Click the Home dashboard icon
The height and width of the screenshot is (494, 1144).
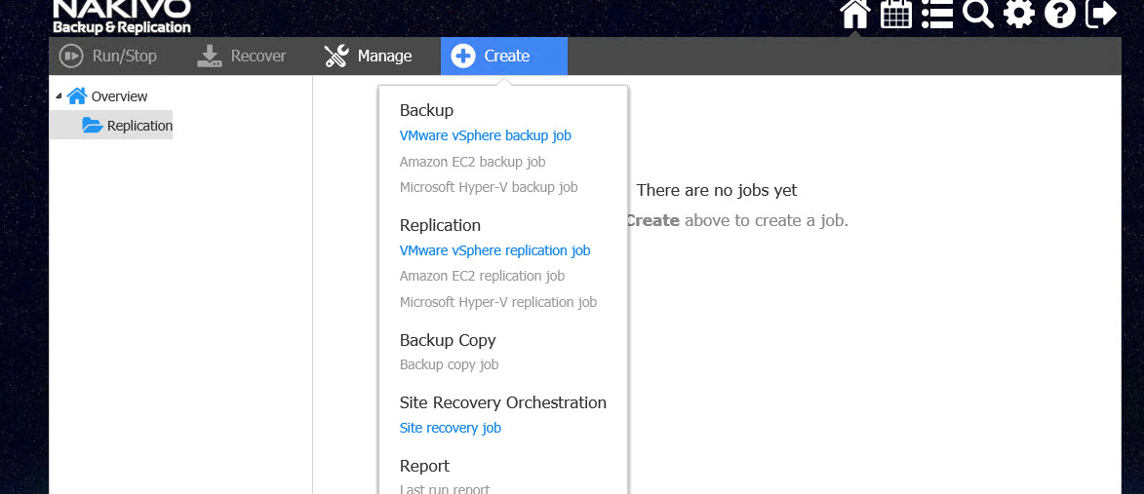click(855, 14)
